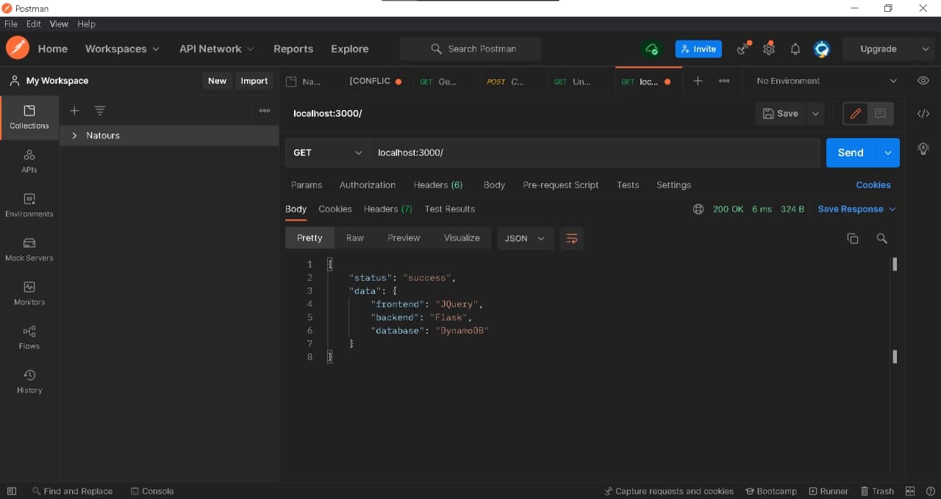
Task: Click the environment quick look eye icon
Action: pos(923,81)
